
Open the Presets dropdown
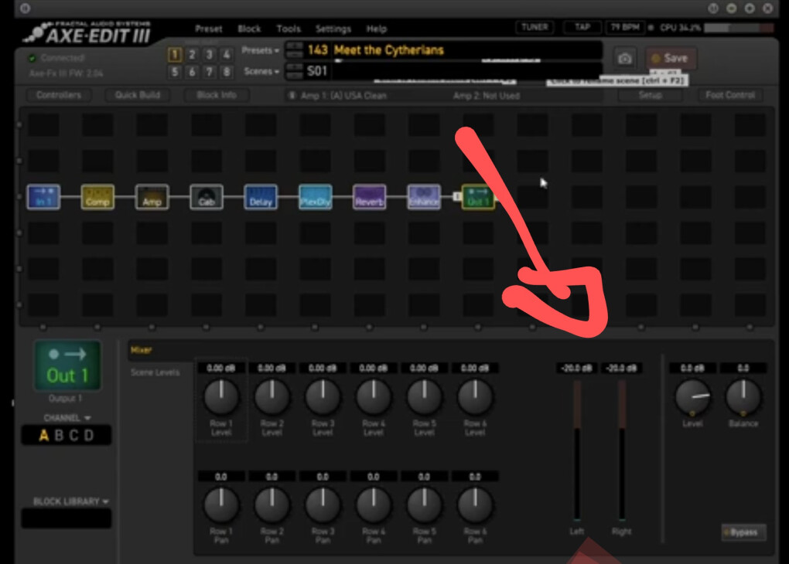coord(260,50)
